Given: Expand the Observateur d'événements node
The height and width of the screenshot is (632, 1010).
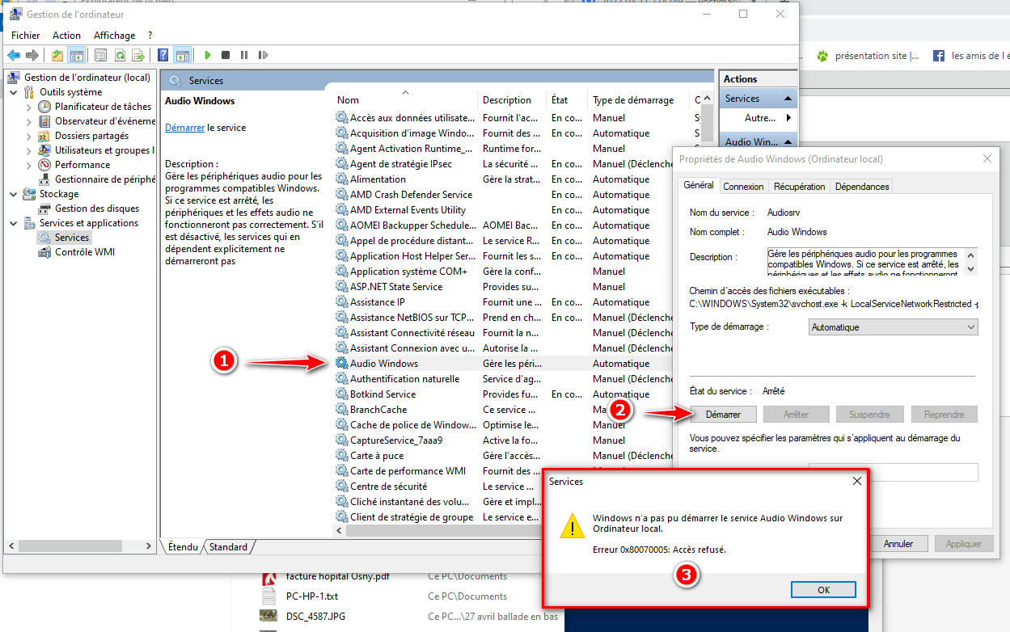Looking at the screenshot, I should click(x=30, y=121).
